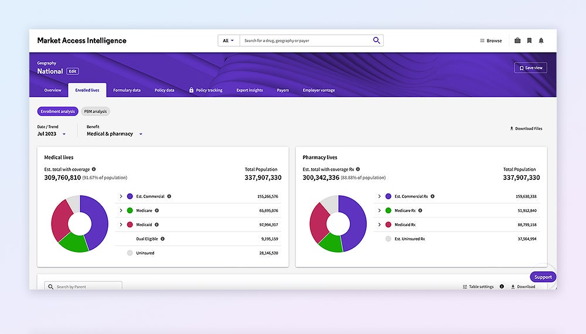
Task: Click the magnifier search icon in search bar
Action: pyautogui.click(x=376, y=40)
